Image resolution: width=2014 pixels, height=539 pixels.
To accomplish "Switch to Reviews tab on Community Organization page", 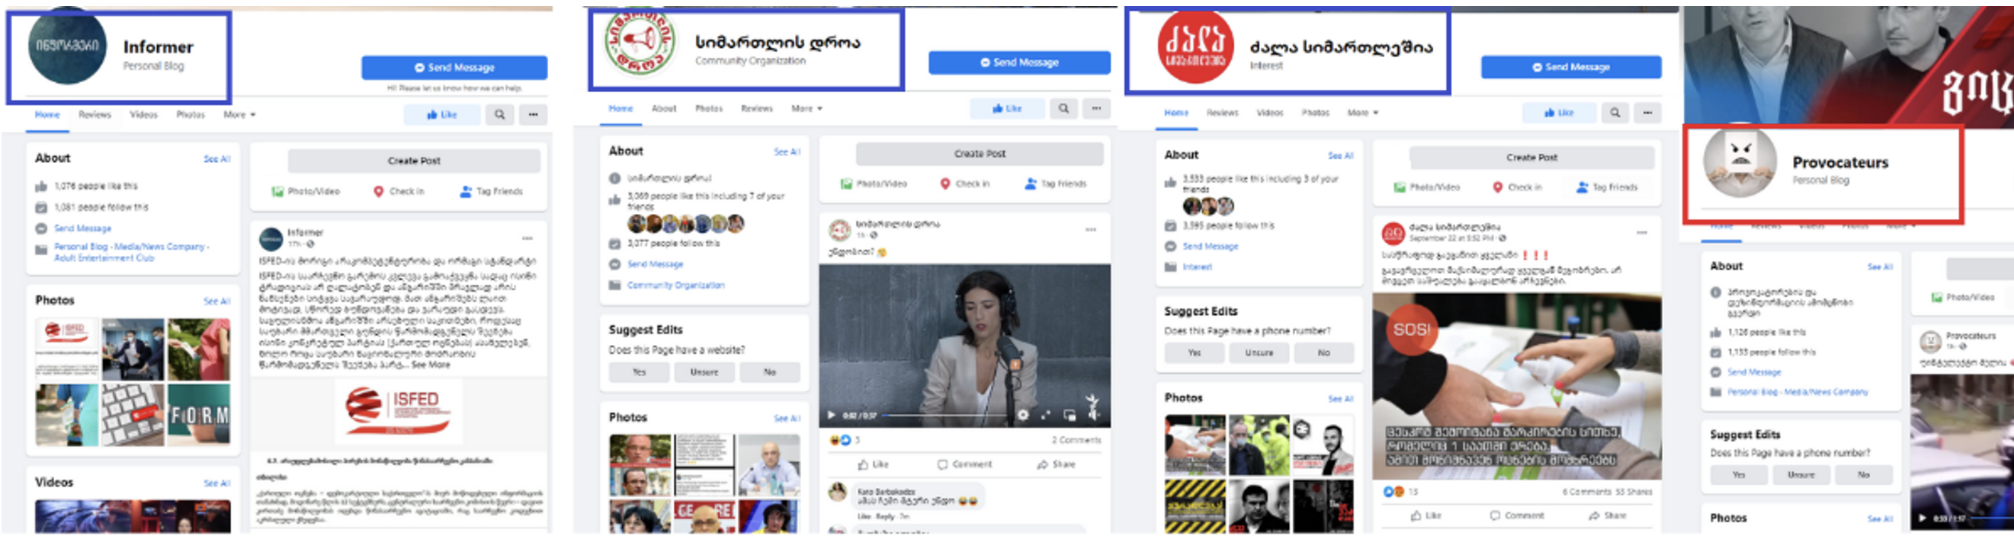I will coord(756,109).
